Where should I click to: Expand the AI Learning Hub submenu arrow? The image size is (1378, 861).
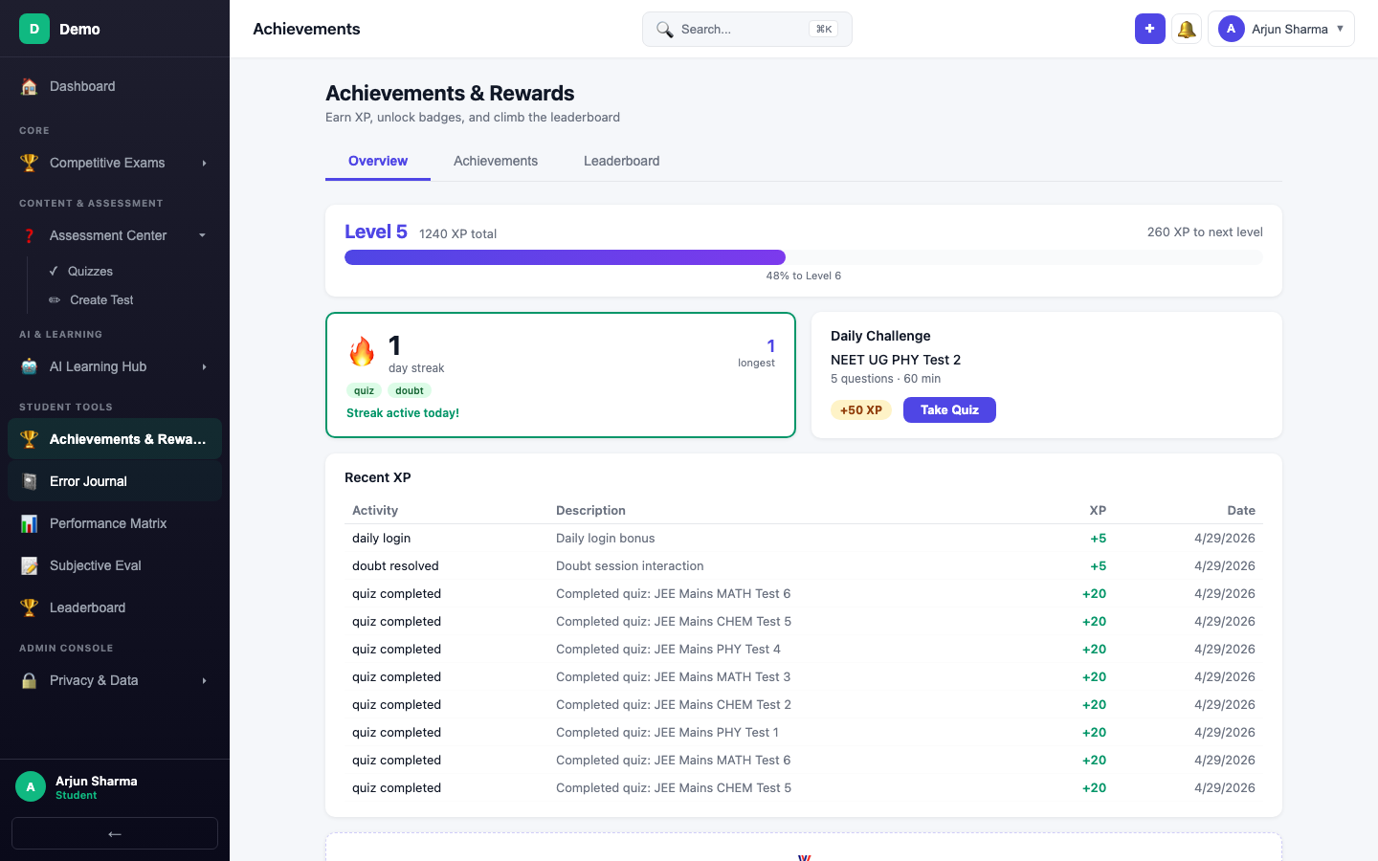click(204, 367)
